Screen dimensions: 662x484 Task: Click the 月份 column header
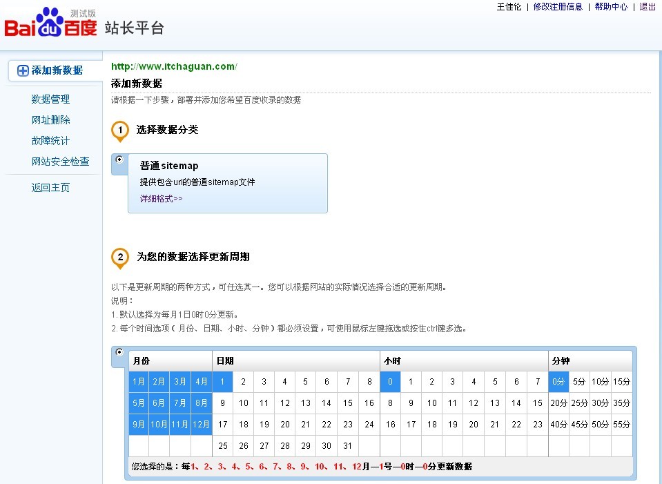click(x=170, y=360)
